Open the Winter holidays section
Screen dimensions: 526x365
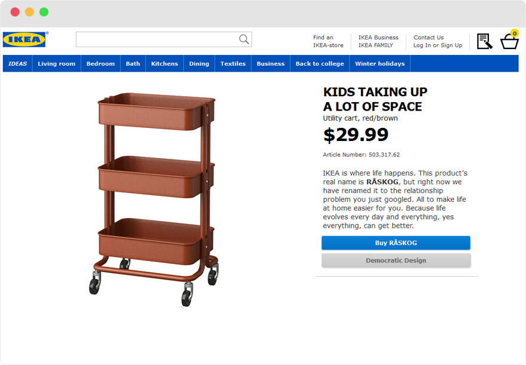tap(380, 63)
